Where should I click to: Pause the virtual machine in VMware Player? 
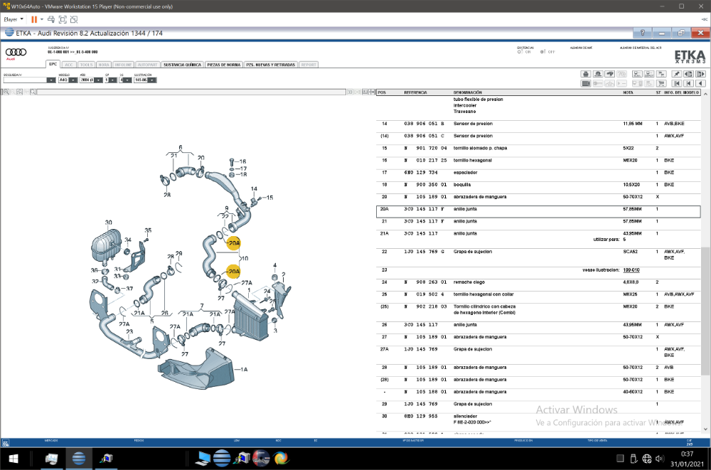tap(34, 19)
